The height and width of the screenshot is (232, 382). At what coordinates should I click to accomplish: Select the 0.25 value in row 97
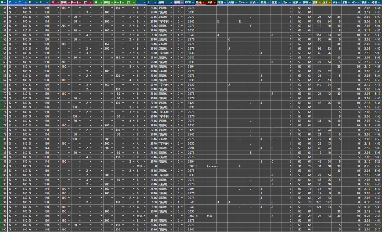[366, 215]
